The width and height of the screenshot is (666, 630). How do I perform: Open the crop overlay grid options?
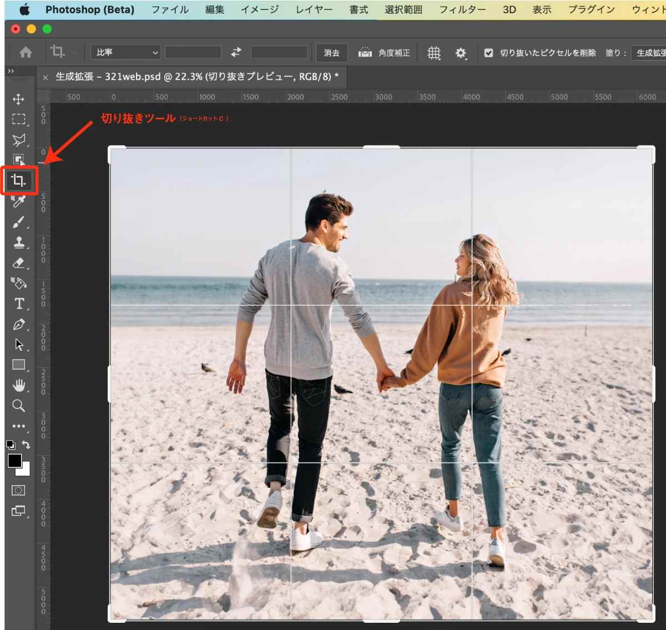(433, 53)
